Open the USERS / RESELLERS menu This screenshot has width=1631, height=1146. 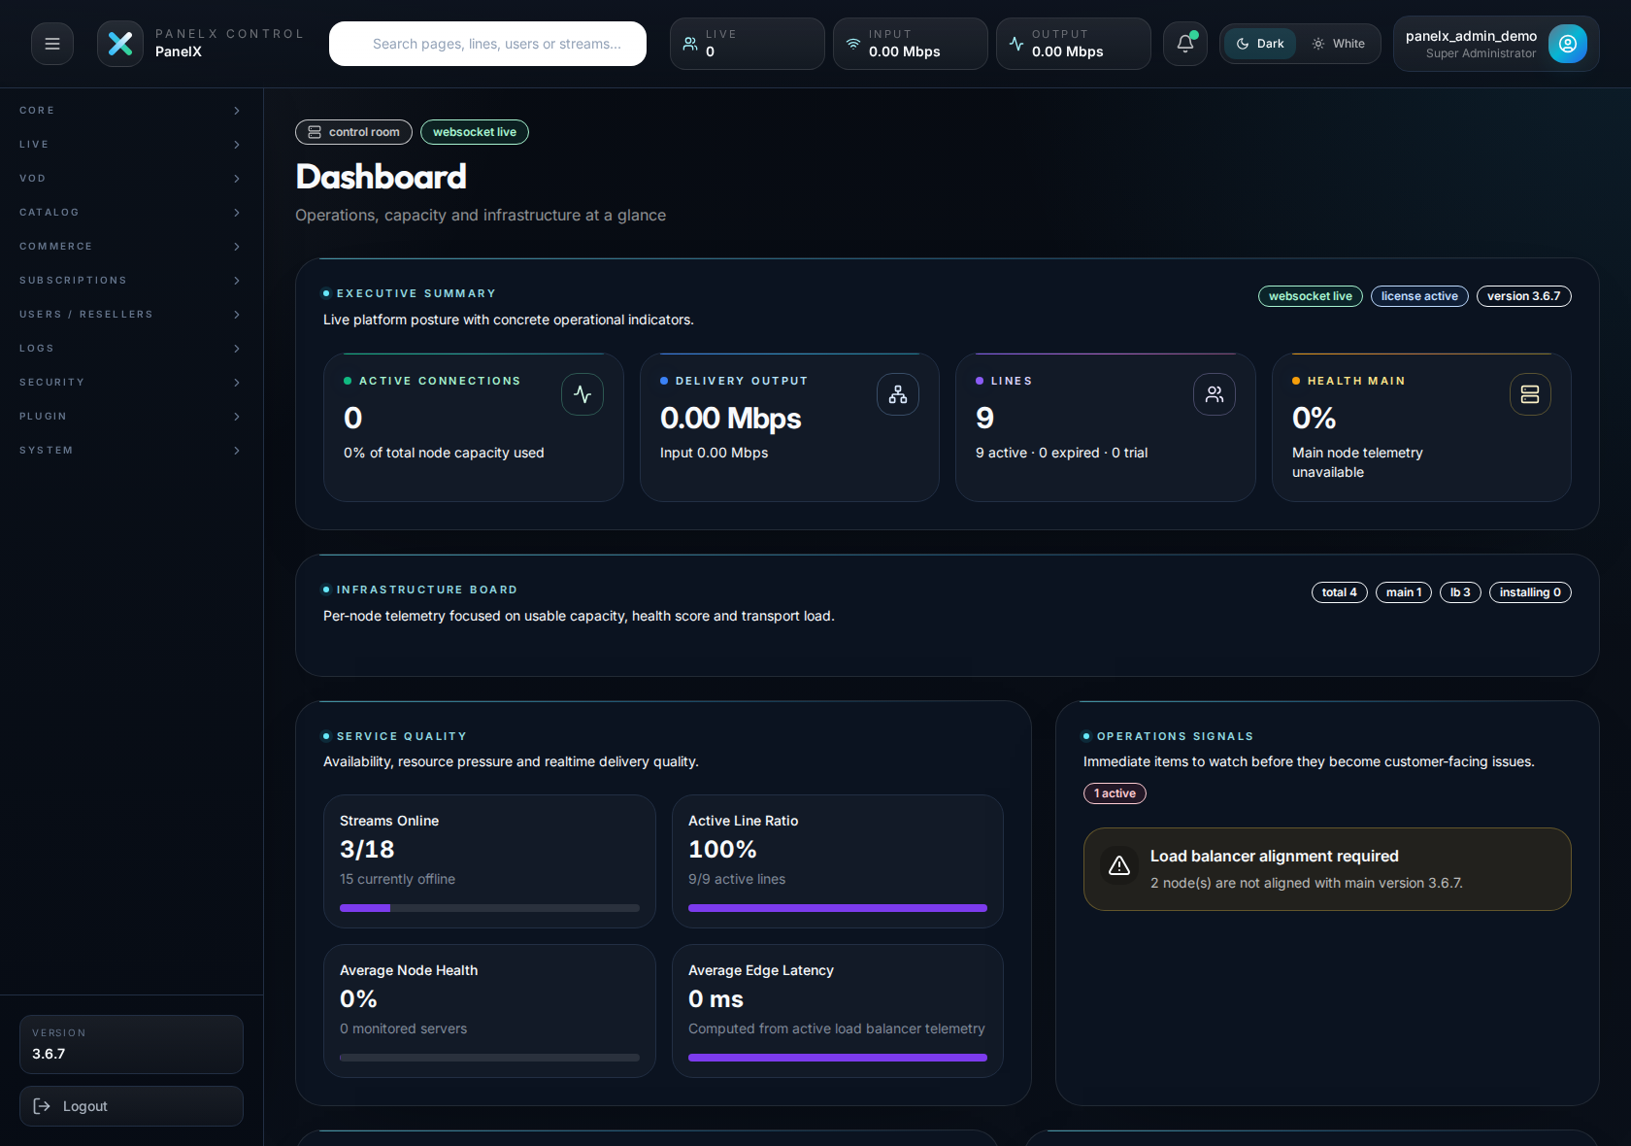point(131,314)
